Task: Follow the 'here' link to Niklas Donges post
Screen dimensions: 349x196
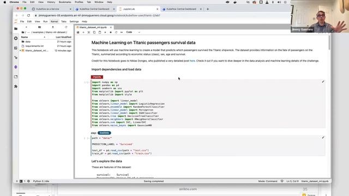Action: pos(192,60)
